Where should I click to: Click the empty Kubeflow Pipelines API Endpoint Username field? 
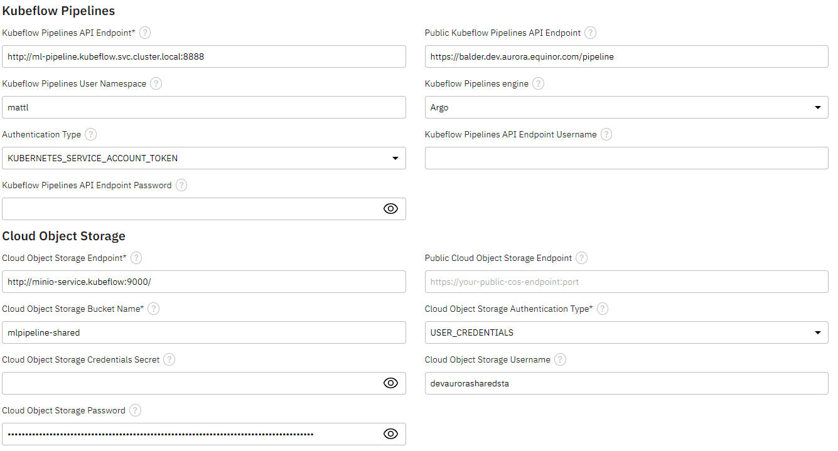tap(626, 158)
